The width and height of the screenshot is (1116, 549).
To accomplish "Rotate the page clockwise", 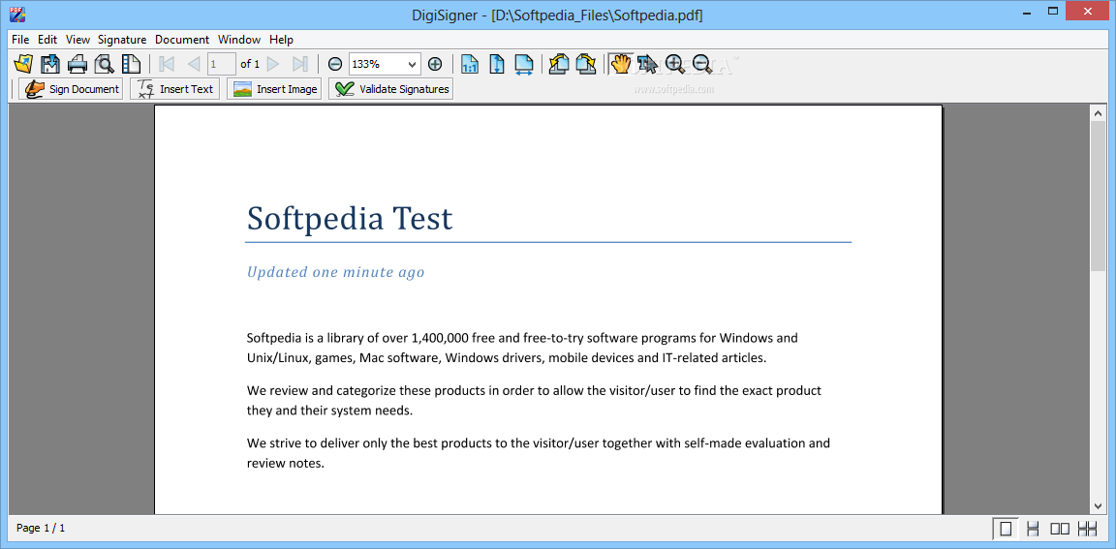I will 586,64.
